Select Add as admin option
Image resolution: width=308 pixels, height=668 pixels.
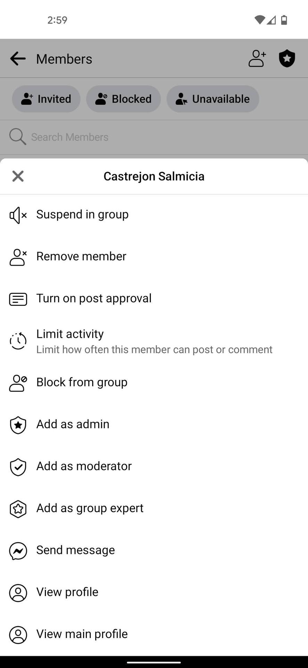point(73,424)
